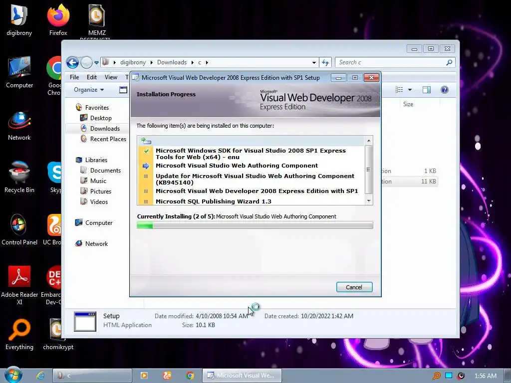Click the search magnifier icon
Viewport: 511px width, 383px height.
449,62
